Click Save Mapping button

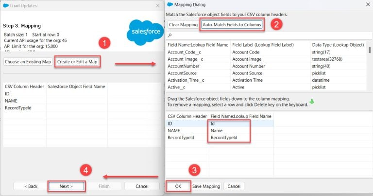click(206, 186)
